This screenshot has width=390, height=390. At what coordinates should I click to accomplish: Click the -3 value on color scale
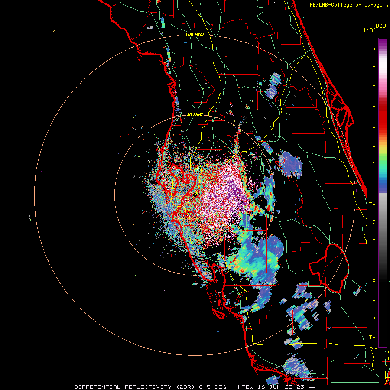[372, 241]
